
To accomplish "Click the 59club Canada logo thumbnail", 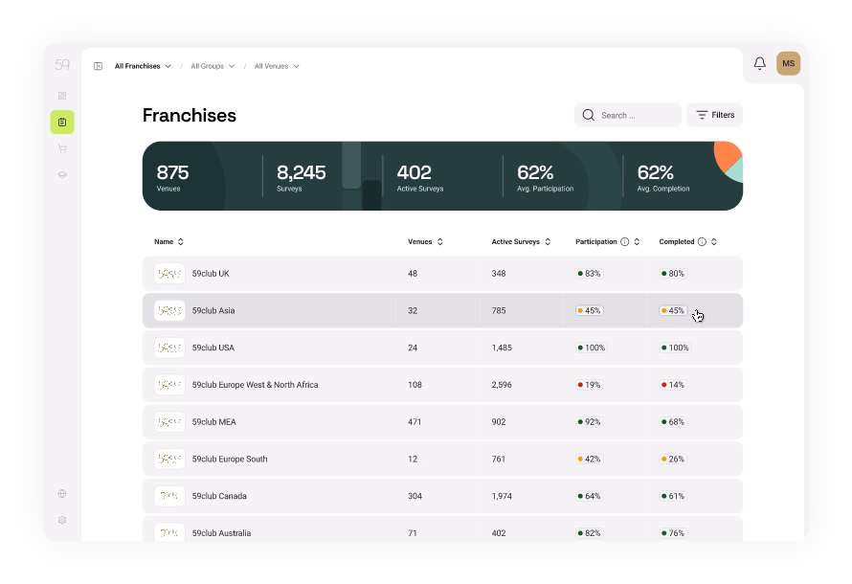I will (x=169, y=496).
